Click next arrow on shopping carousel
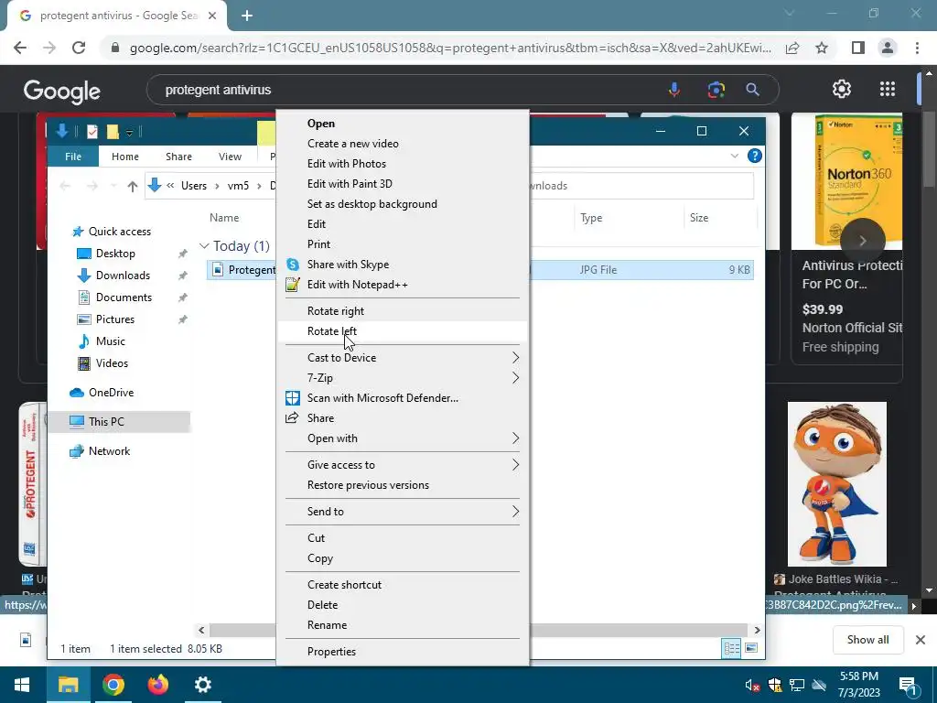937x703 pixels. tap(862, 241)
